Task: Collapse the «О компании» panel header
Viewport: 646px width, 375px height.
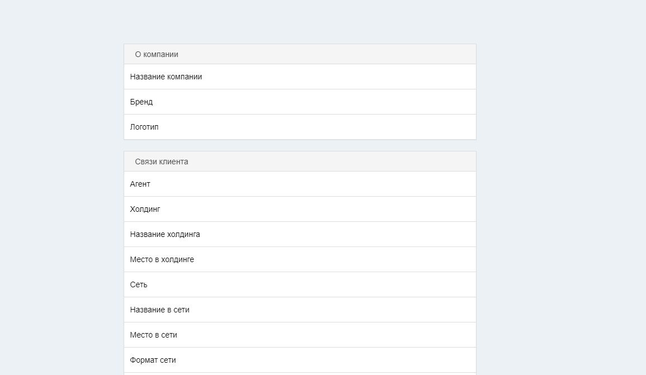Action: click(299, 54)
